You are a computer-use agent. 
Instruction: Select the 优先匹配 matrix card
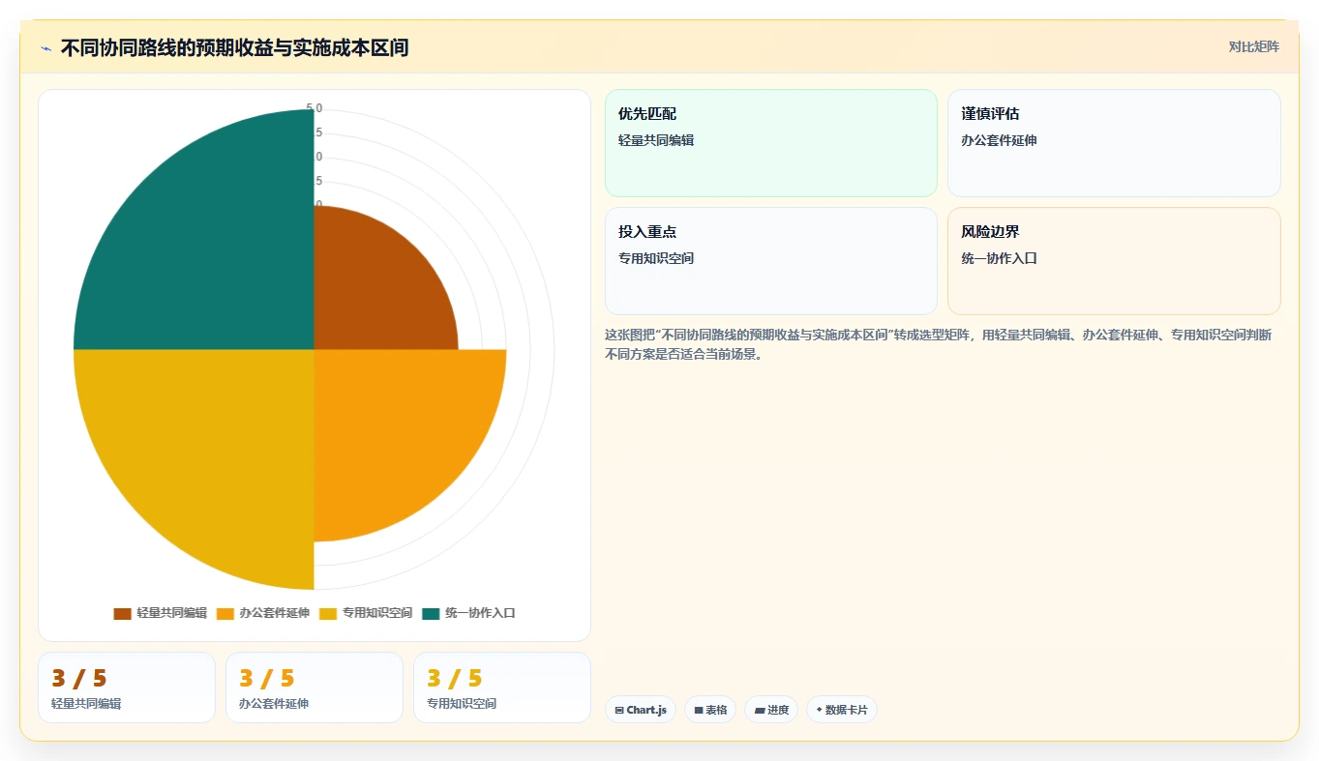(x=771, y=143)
